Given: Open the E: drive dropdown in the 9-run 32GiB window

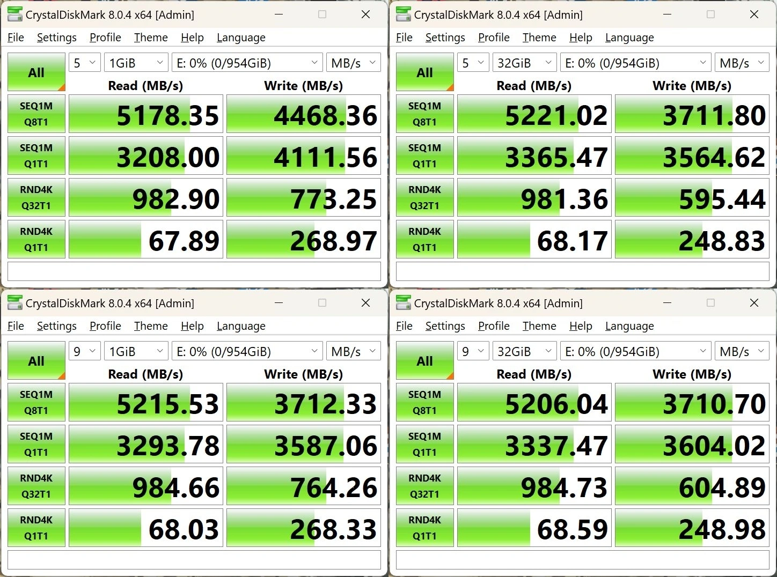Looking at the screenshot, I should (636, 351).
